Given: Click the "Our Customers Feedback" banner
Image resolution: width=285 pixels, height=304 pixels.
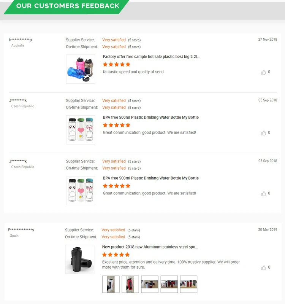Looking at the screenshot, I should coord(68,6).
